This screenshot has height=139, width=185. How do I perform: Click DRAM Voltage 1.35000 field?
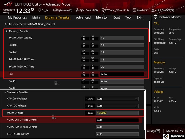117,113
